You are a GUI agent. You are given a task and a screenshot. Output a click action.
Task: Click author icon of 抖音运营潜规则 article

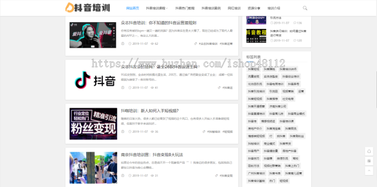[x=123, y=44]
